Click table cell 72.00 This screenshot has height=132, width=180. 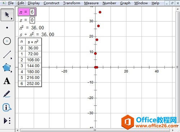[33, 54]
